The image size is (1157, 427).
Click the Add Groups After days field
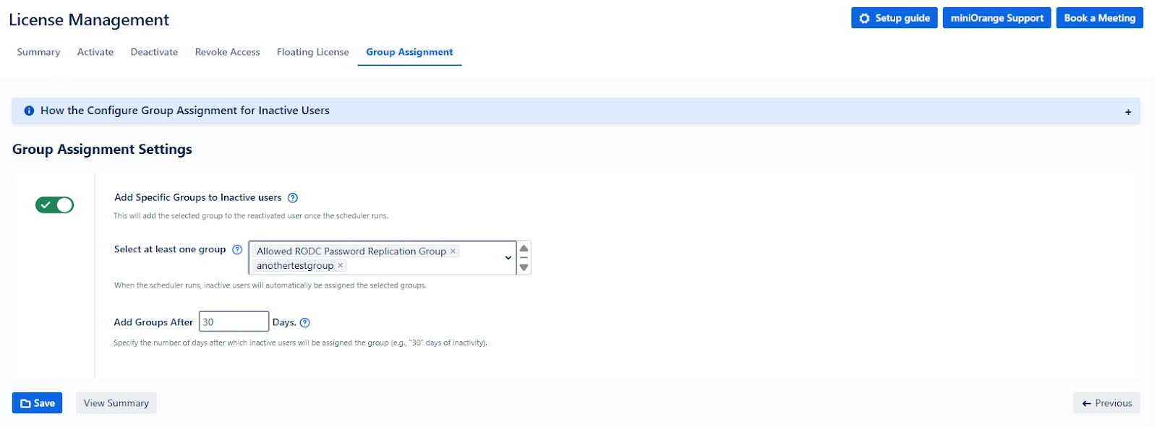[x=234, y=322]
